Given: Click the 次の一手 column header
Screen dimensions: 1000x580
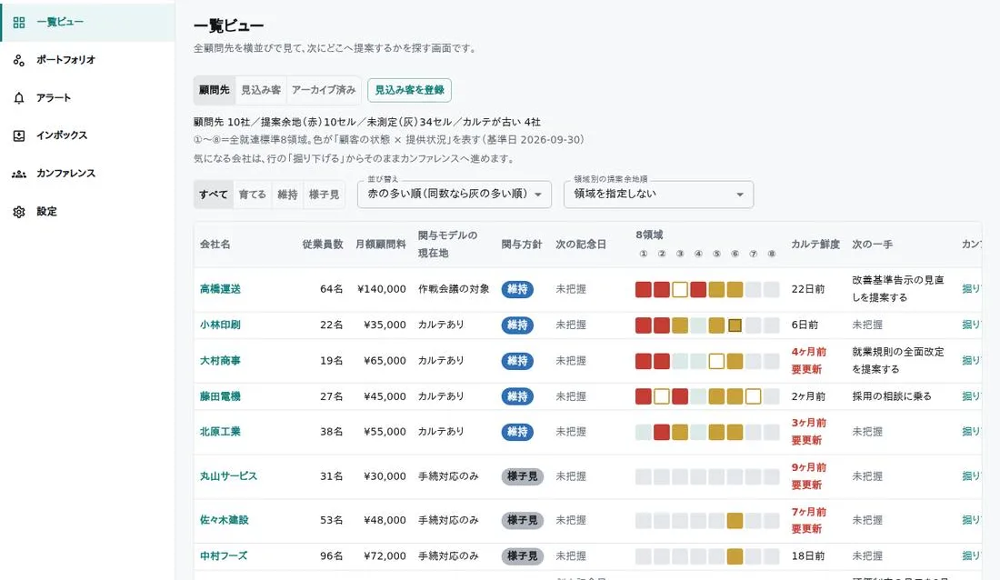Looking at the screenshot, I should (x=873, y=245).
